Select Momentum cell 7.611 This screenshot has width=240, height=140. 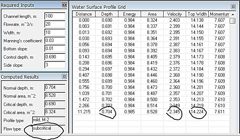click(x=219, y=112)
